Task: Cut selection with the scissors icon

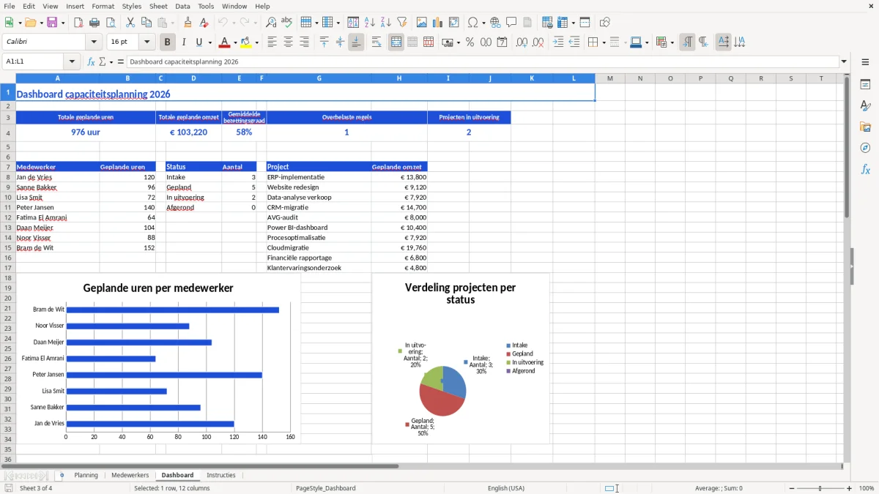Action: 130,23
